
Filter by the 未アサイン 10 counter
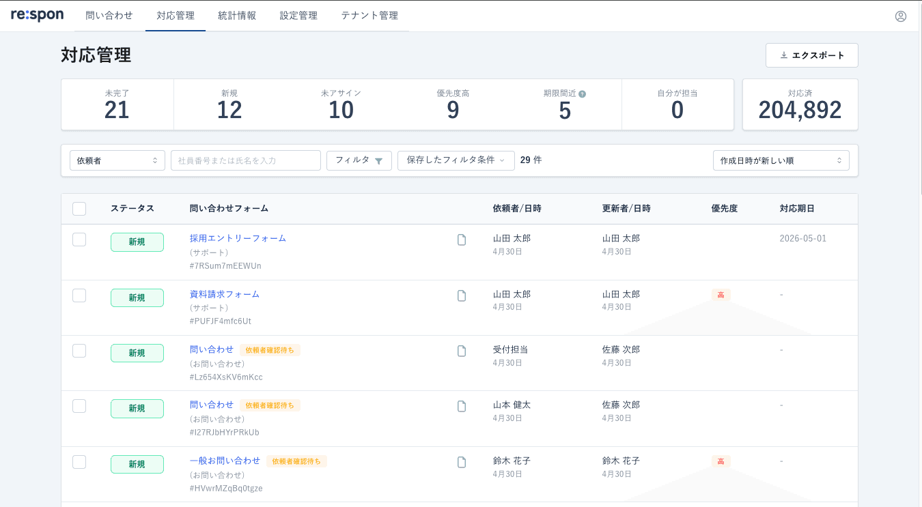click(x=341, y=104)
